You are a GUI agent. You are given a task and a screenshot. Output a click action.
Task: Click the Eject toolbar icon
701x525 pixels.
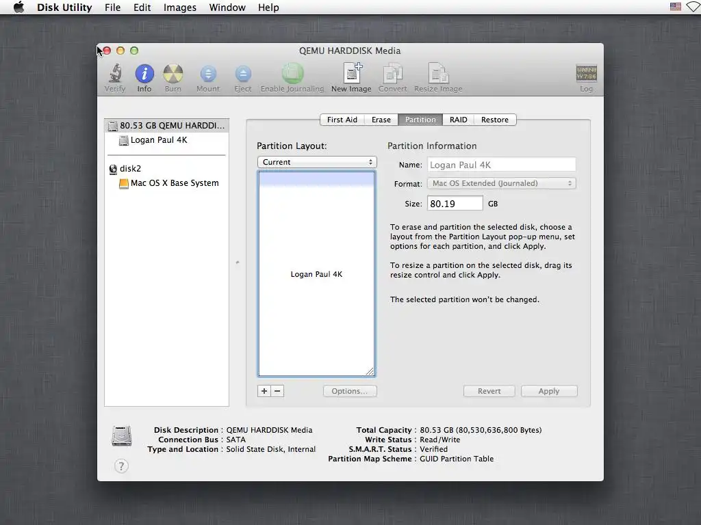click(x=243, y=74)
